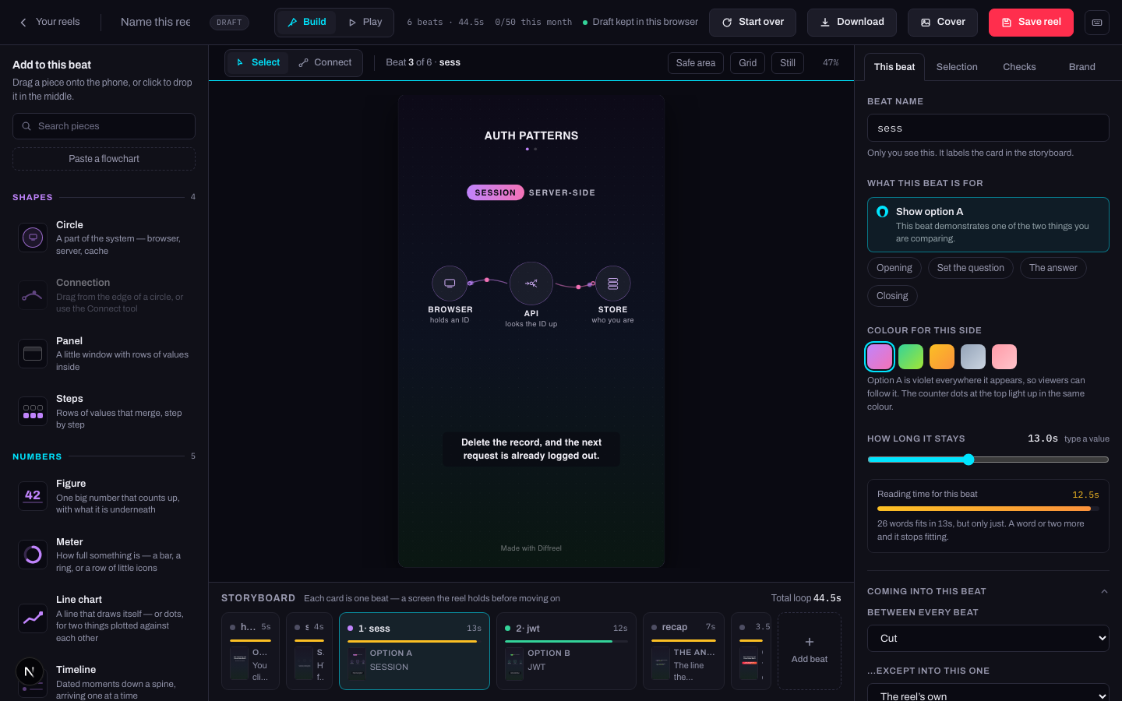Add a Meter piece
The height and width of the screenshot is (701, 1122).
click(x=104, y=555)
